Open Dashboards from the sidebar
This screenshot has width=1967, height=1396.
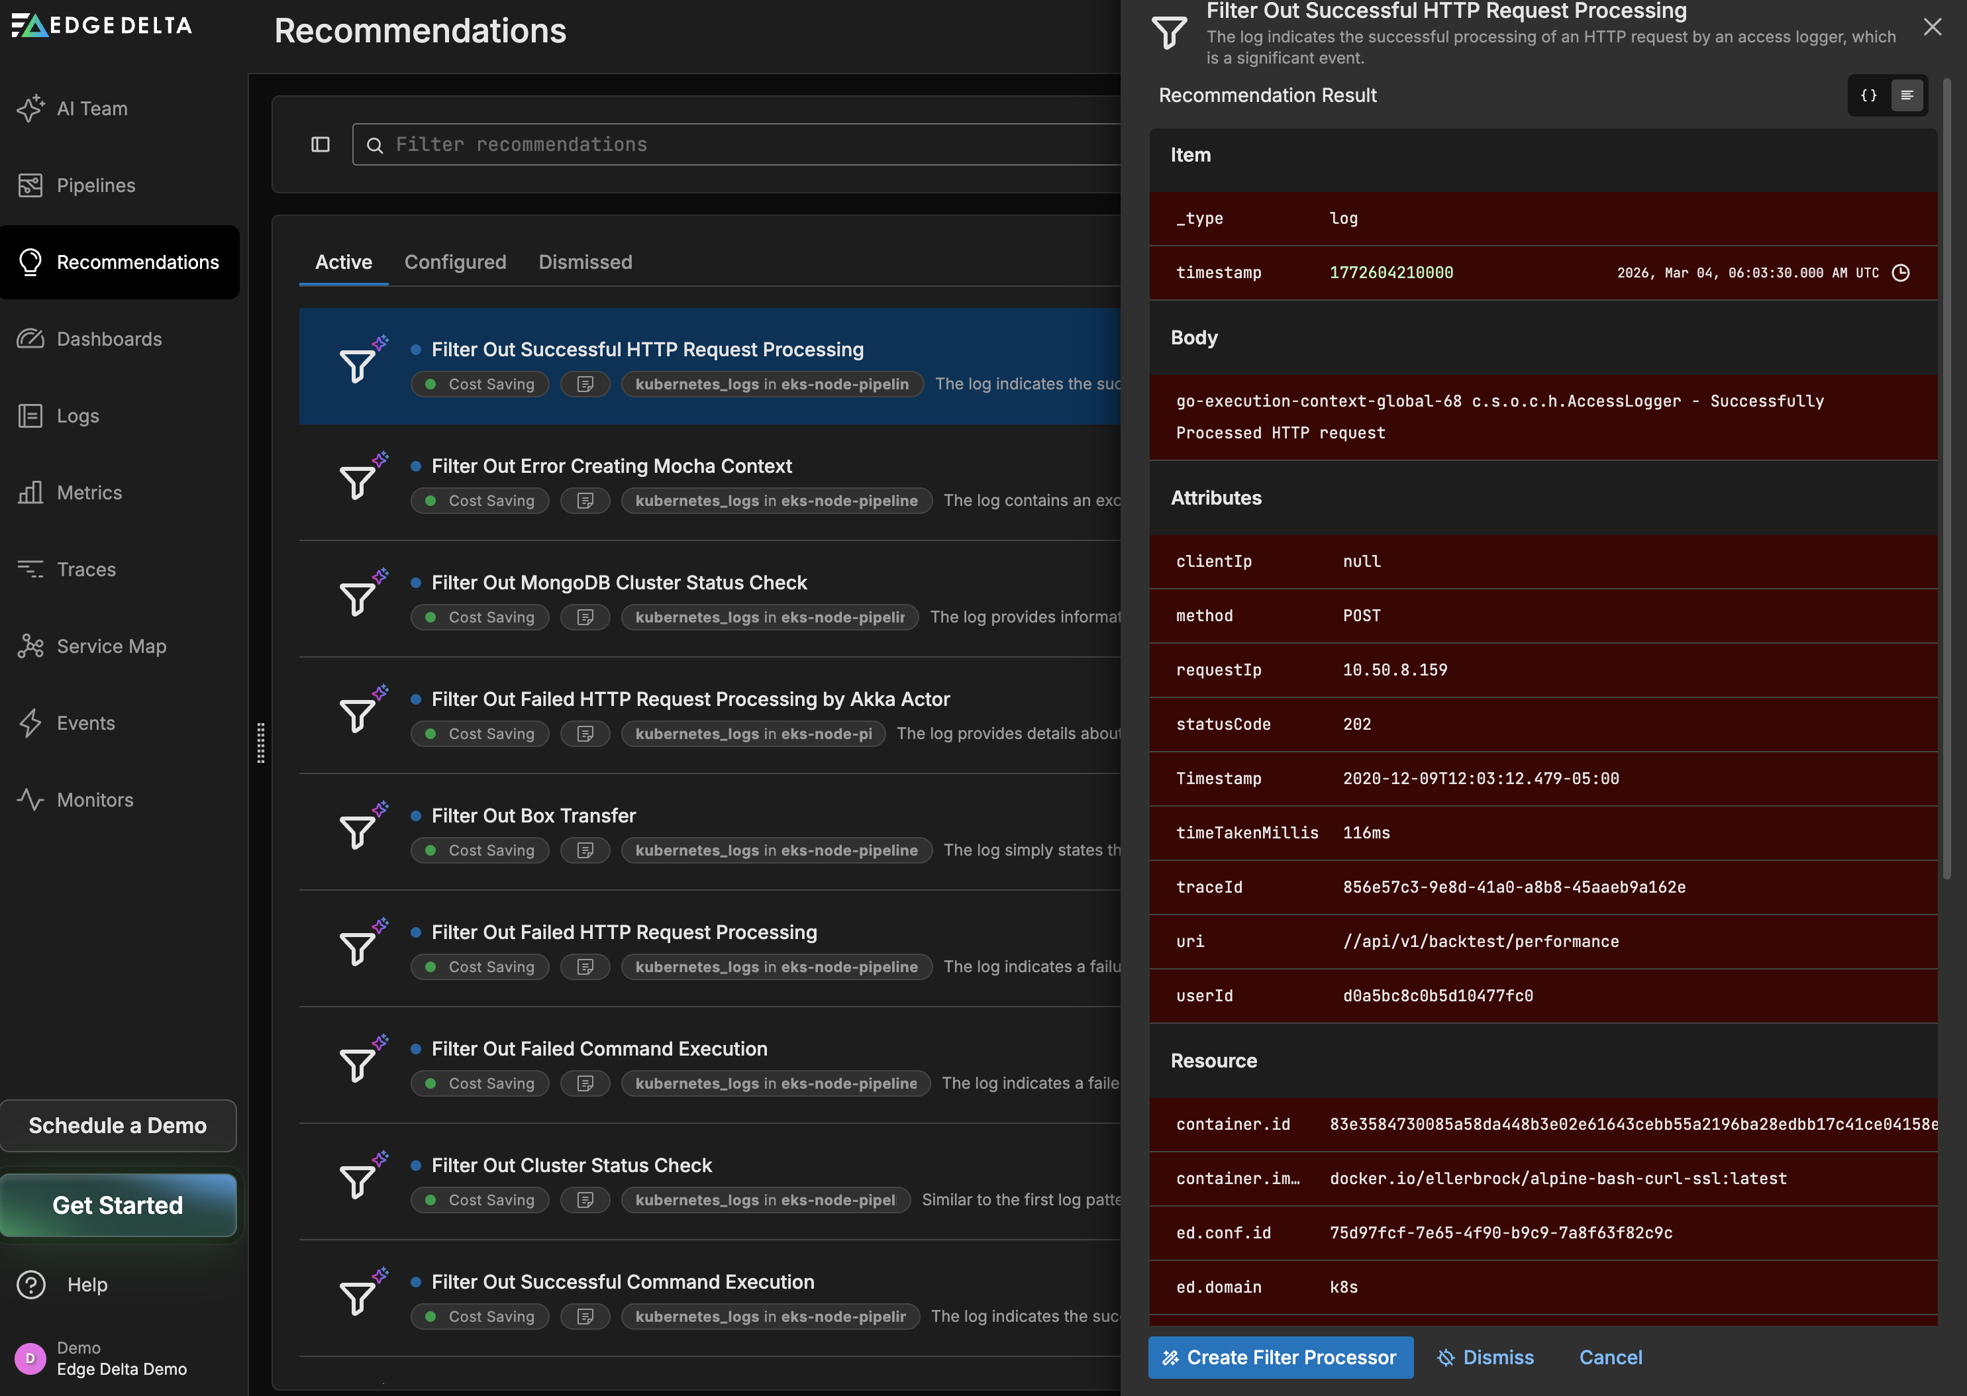click(x=109, y=338)
